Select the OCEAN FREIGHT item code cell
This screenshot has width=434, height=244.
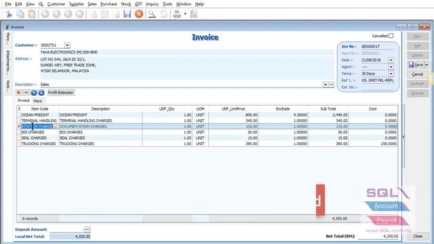(39, 115)
